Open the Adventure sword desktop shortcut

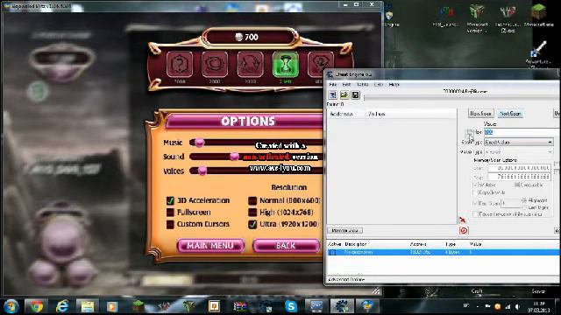coord(538,52)
